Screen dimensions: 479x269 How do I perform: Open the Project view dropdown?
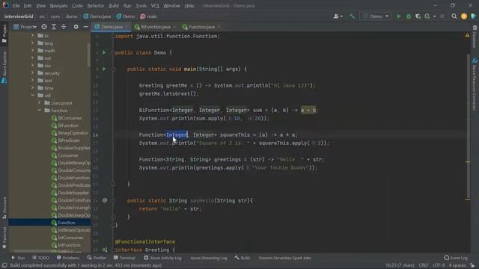(25, 27)
